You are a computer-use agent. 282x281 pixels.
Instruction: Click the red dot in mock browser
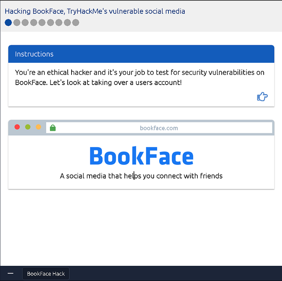pyautogui.click(x=17, y=127)
